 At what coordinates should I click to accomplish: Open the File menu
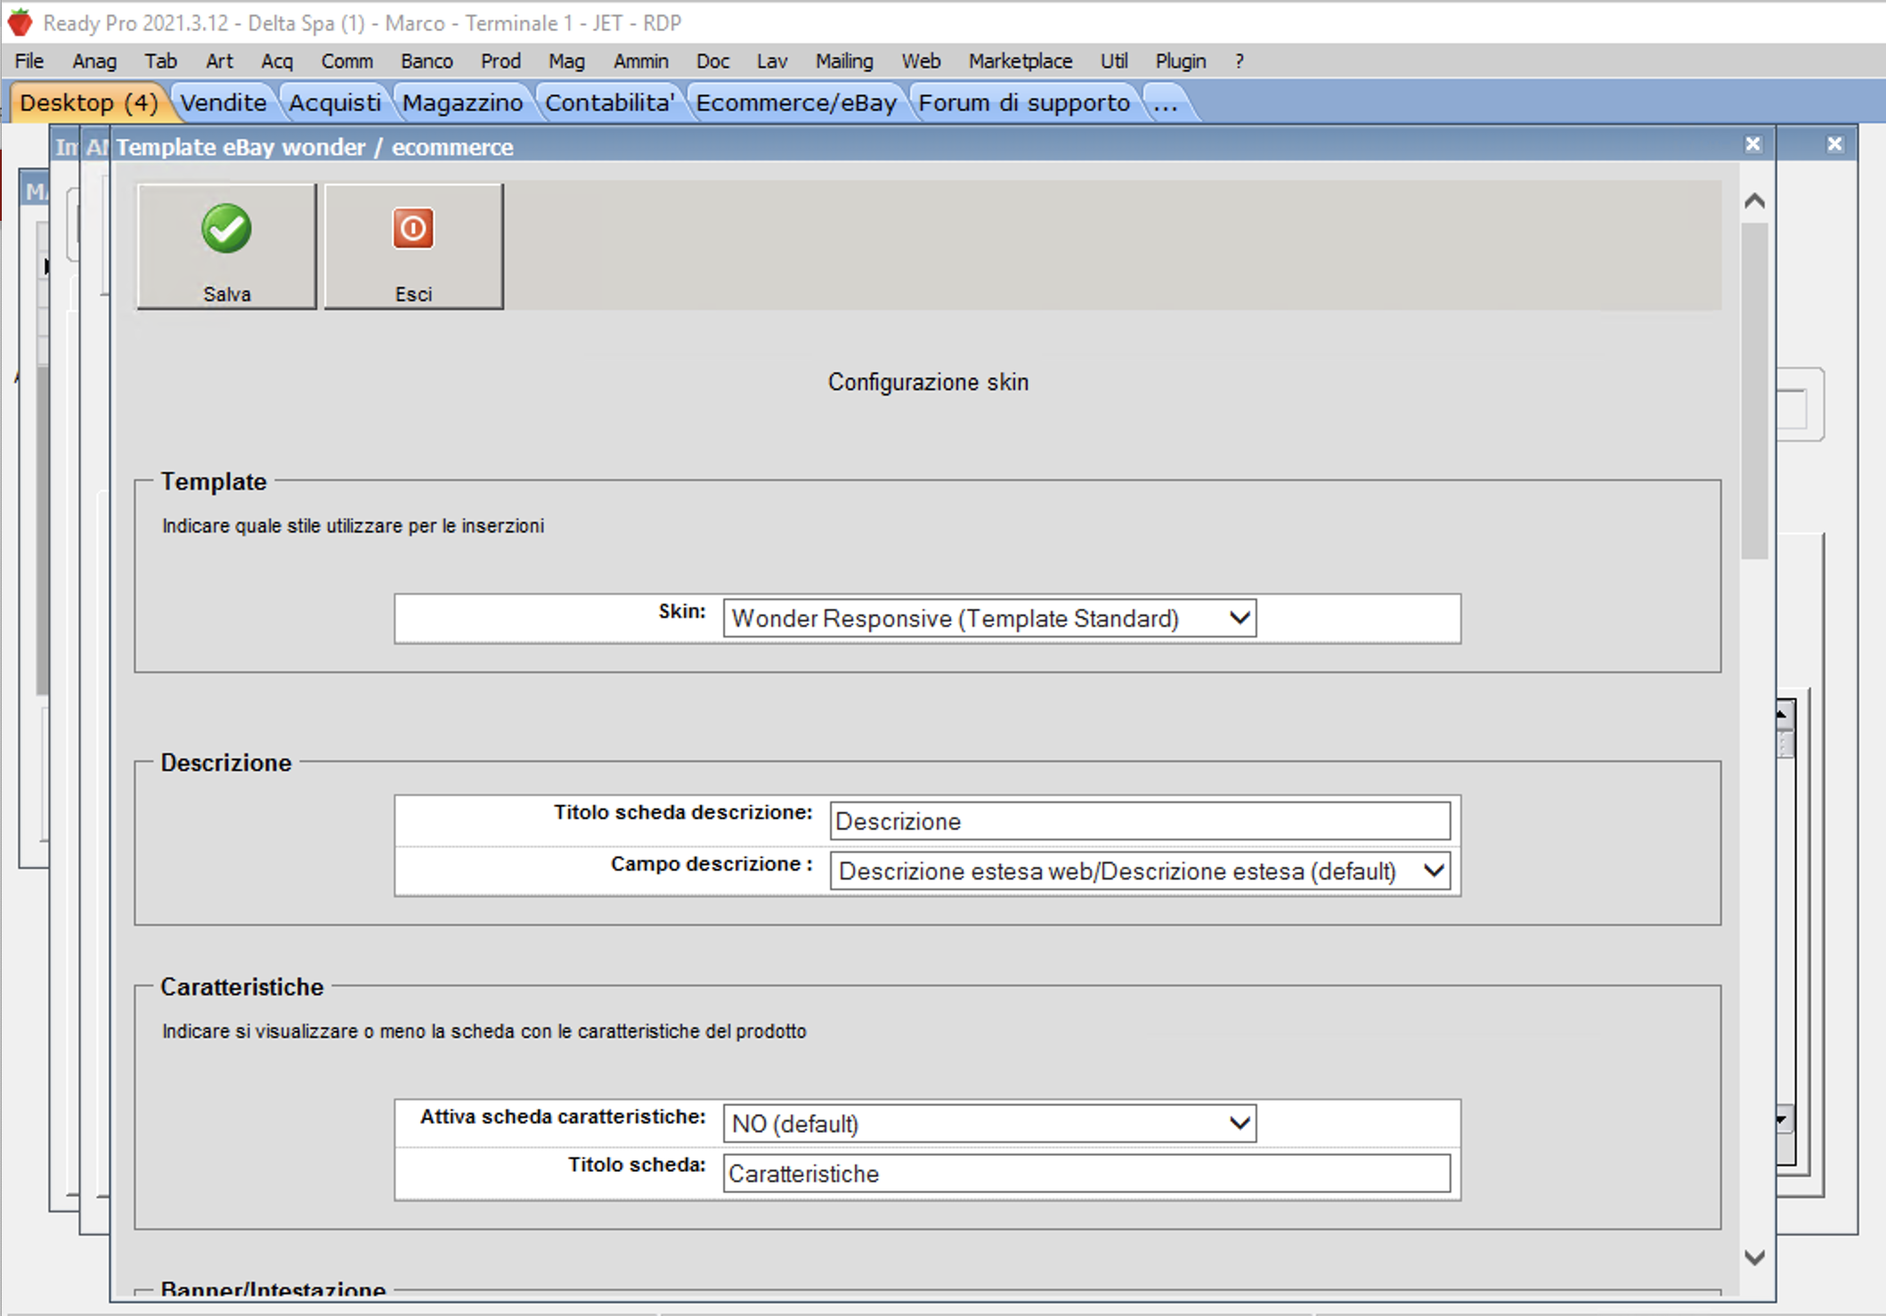point(29,61)
